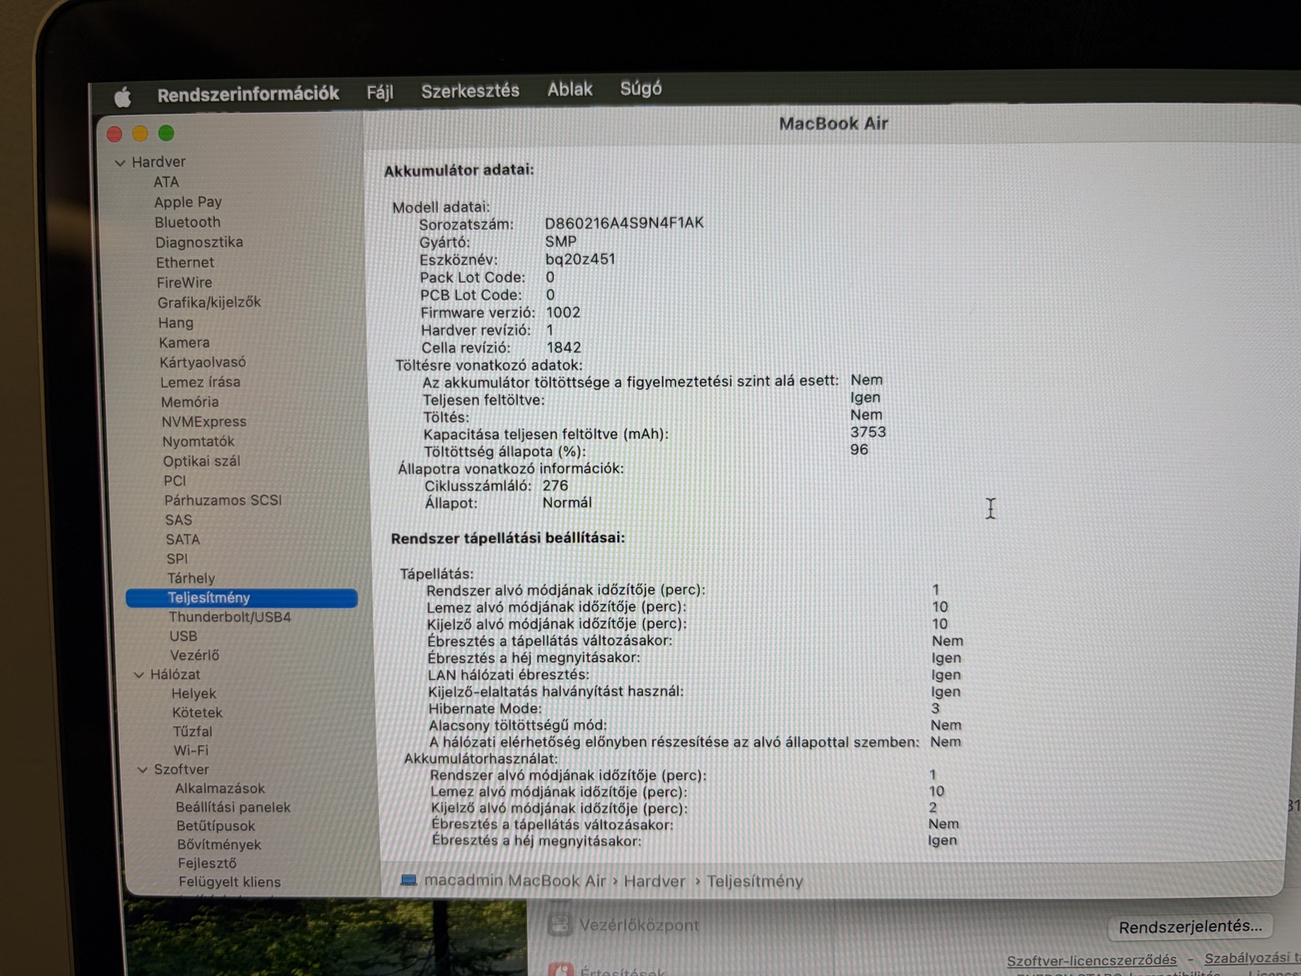The image size is (1301, 976).
Task: Open the Szerkesztés menu
Action: [x=470, y=91]
